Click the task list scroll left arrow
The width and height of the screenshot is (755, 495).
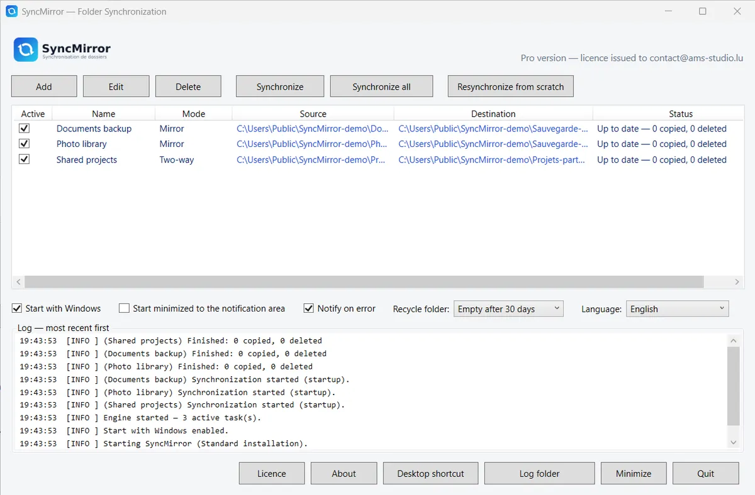click(18, 282)
